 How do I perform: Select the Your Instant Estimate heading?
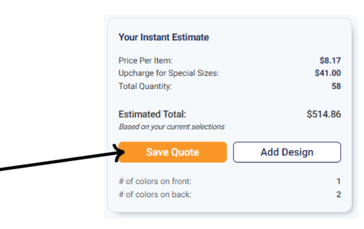pos(163,38)
